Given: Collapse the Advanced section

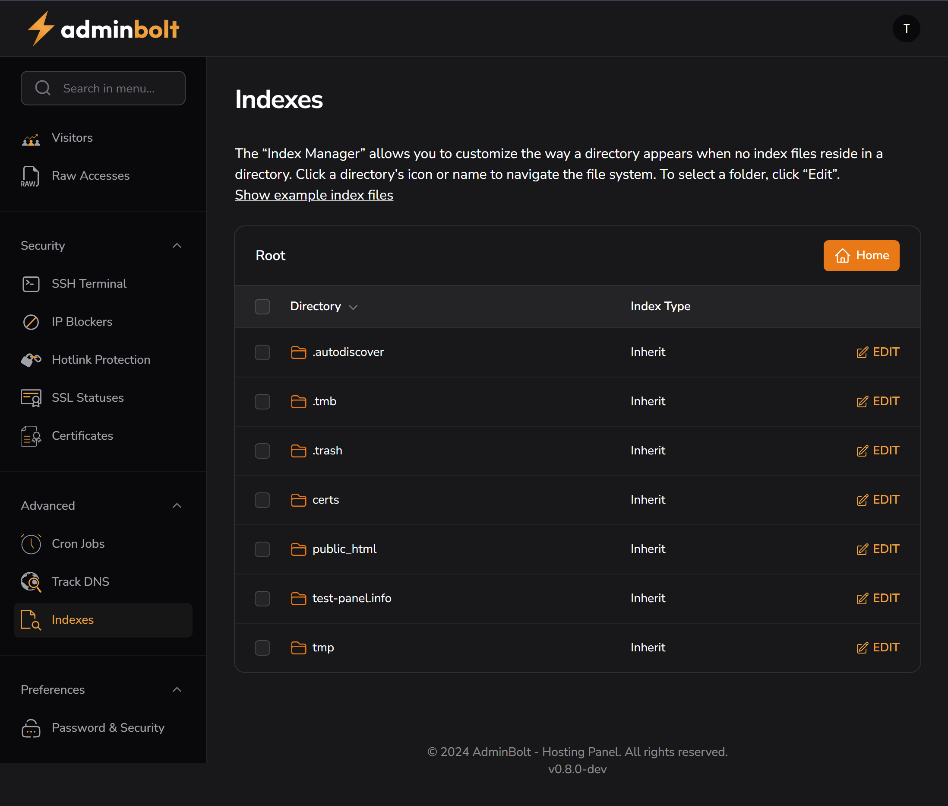Looking at the screenshot, I should pos(177,506).
